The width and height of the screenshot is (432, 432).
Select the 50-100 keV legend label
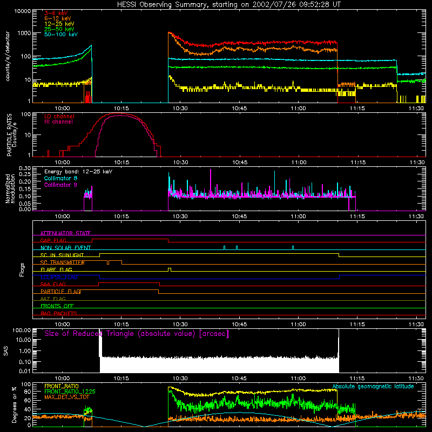[x=61, y=35]
